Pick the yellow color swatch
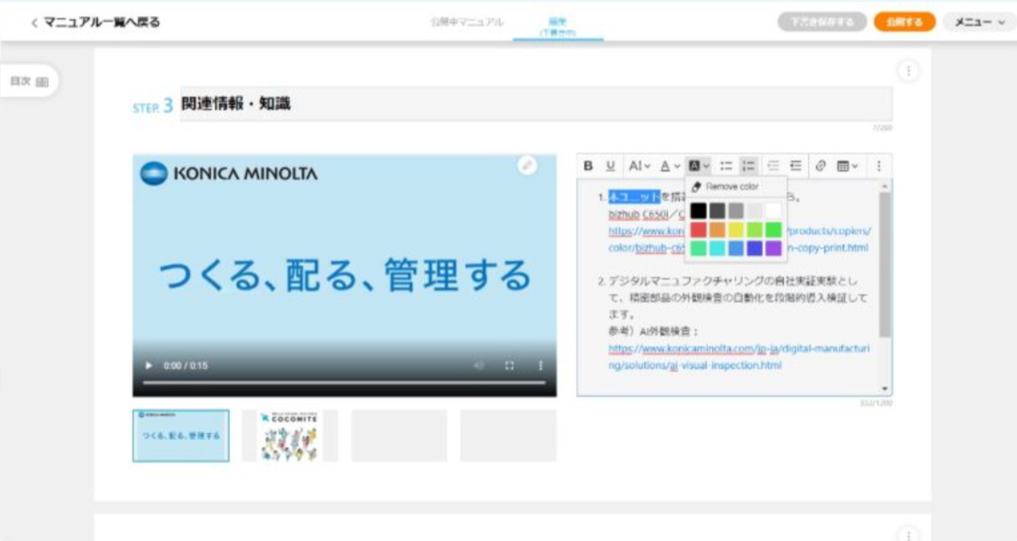Viewport: 1017px width, 541px height. (x=736, y=230)
